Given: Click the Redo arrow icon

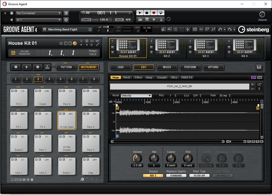Looking at the screenshot, I should pyautogui.click(x=229, y=29).
